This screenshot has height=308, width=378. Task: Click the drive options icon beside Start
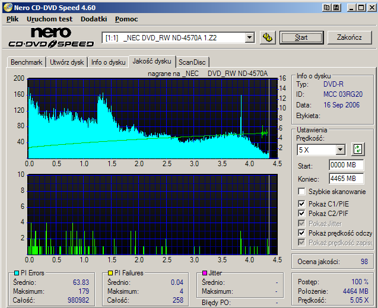268,37
